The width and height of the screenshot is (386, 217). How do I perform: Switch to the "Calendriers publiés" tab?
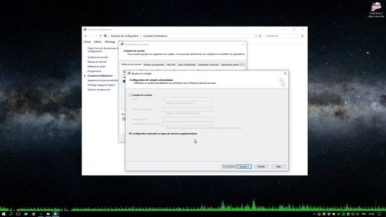coord(229,64)
